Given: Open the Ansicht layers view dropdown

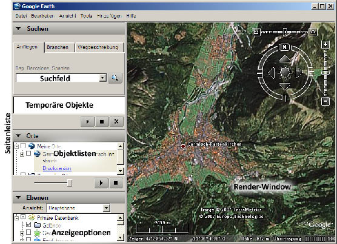Looking at the screenshot, I should click(x=106, y=208).
